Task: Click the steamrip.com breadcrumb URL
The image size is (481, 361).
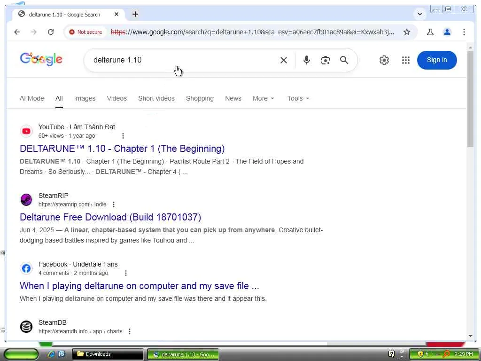Action: pyautogui.click(x=72, y=204)
